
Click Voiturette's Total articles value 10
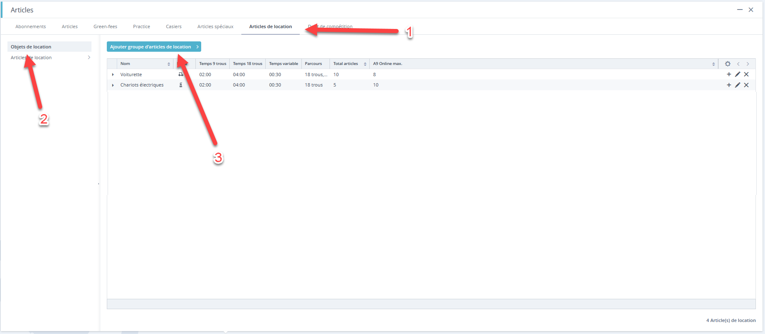coord(336,74)
